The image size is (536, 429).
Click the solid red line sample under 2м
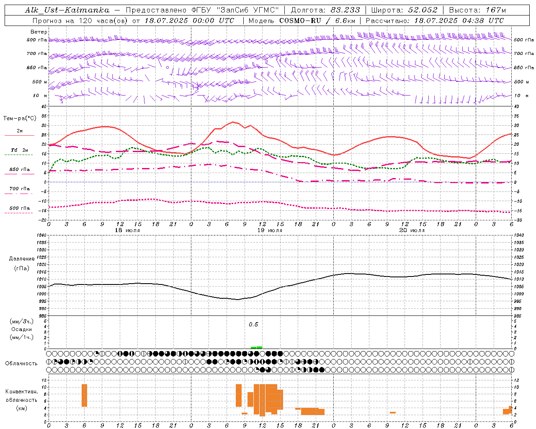click(19, 136)
